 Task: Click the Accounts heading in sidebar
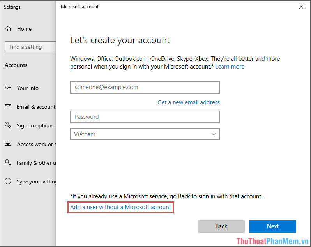point(16,65)
